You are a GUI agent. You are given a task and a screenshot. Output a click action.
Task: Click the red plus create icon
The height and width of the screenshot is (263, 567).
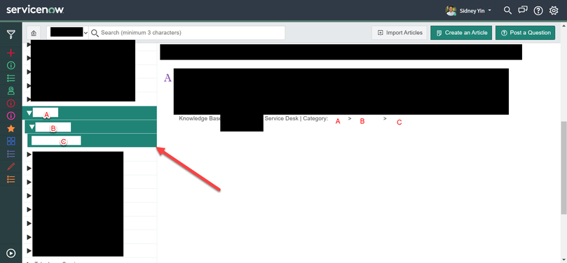click(x=11, y=53)
